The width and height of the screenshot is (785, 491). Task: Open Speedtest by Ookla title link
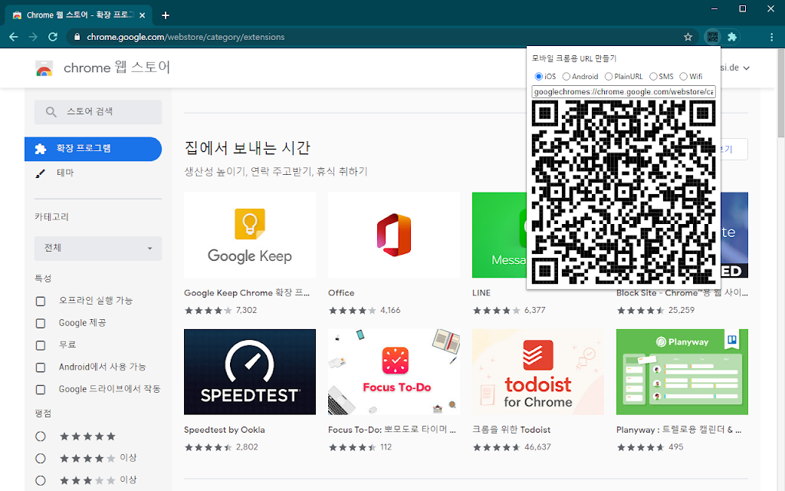(x=225, y=430)
